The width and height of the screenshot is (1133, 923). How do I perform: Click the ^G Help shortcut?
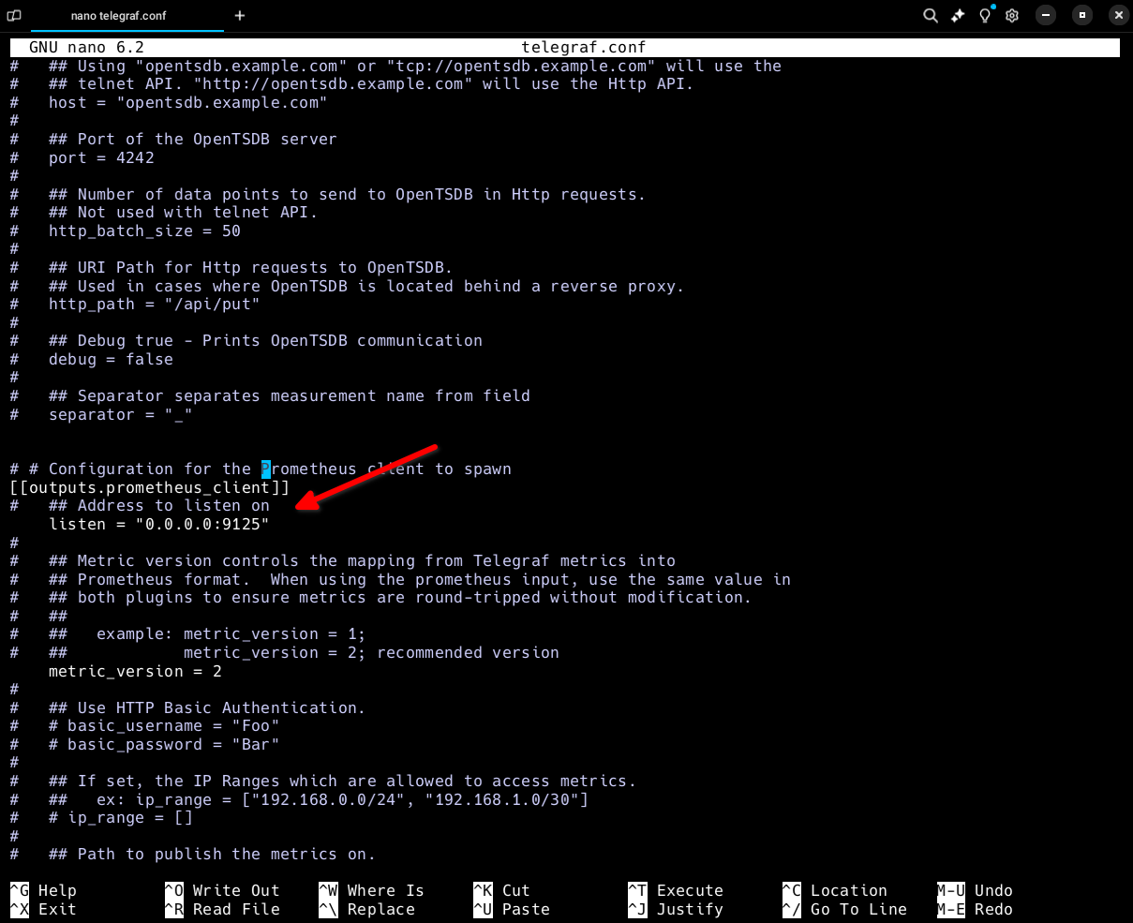tap(43, 891)
